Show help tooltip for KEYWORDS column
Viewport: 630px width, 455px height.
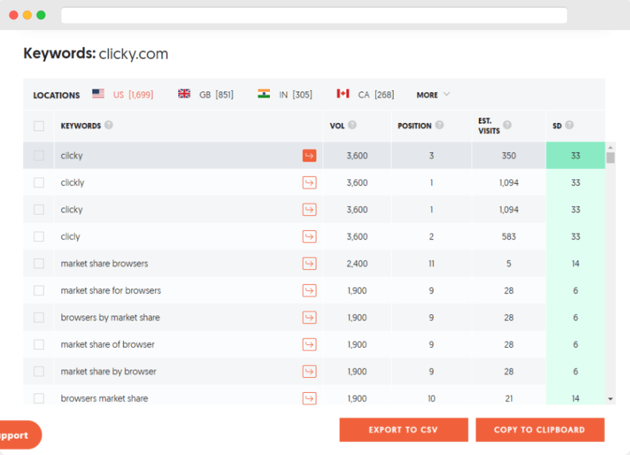pyautogui.click(x=109, y=125)
